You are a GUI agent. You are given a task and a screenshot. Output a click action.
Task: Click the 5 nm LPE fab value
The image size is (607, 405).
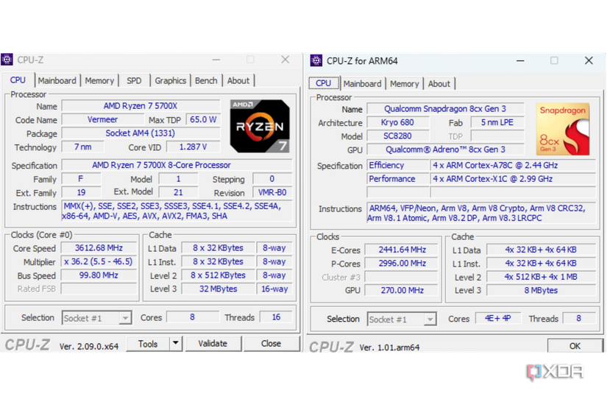click(x=497, y=122)
